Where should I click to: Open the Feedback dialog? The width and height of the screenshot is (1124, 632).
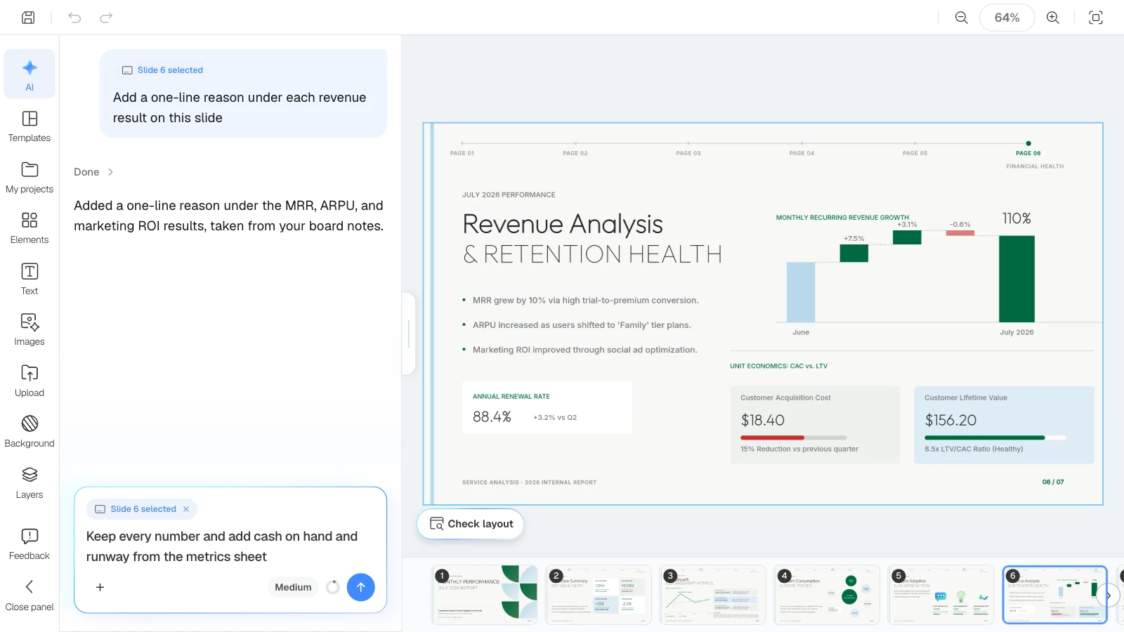coord(30,544)
